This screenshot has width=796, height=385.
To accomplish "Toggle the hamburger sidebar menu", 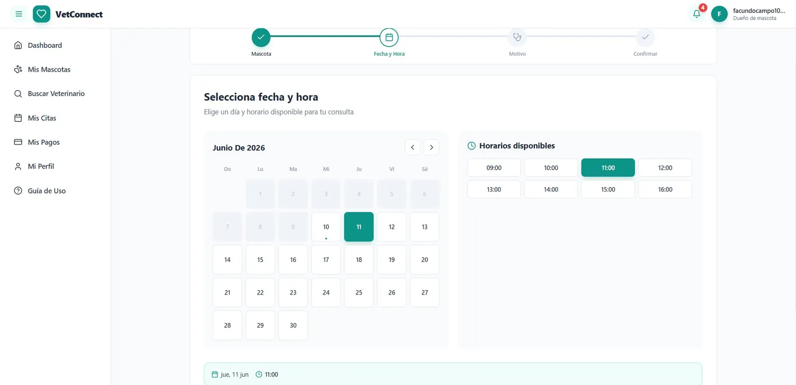I will point(19,14).
